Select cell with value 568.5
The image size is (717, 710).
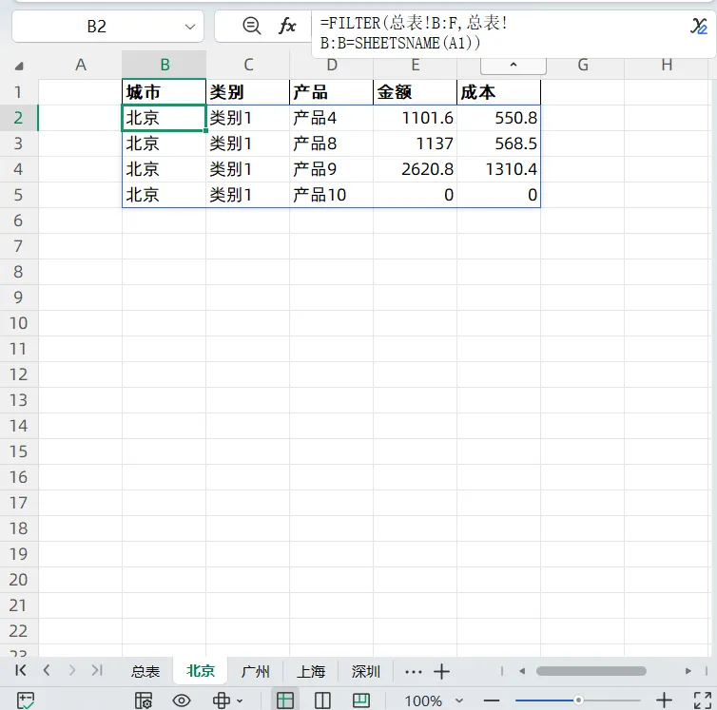click(x=499, y=144)
